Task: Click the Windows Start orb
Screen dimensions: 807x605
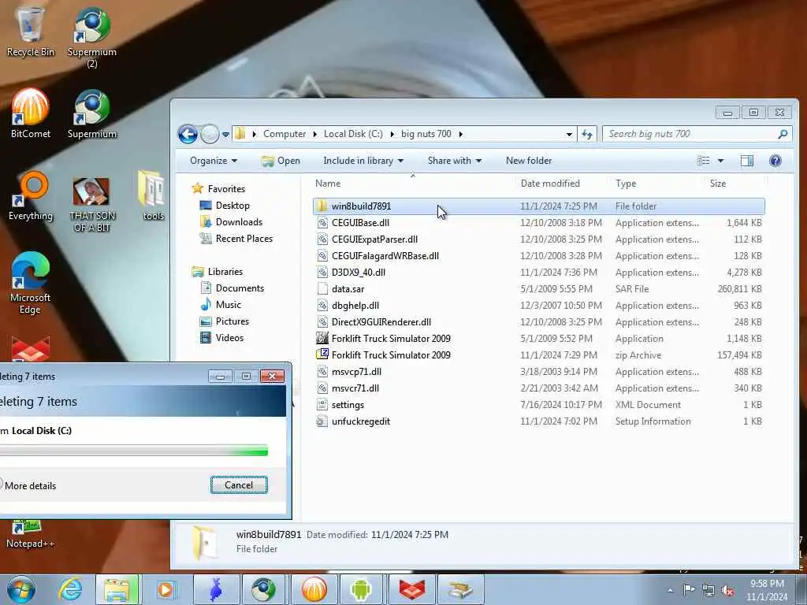Action: tap(21, 589)
